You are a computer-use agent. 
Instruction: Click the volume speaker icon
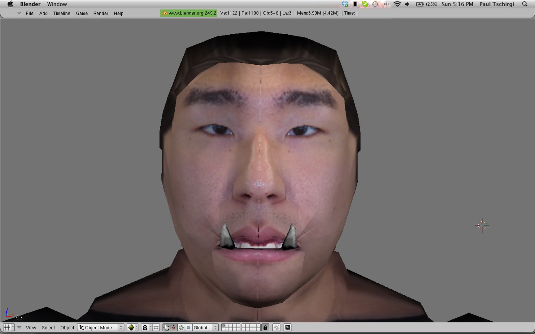(407, 4)
